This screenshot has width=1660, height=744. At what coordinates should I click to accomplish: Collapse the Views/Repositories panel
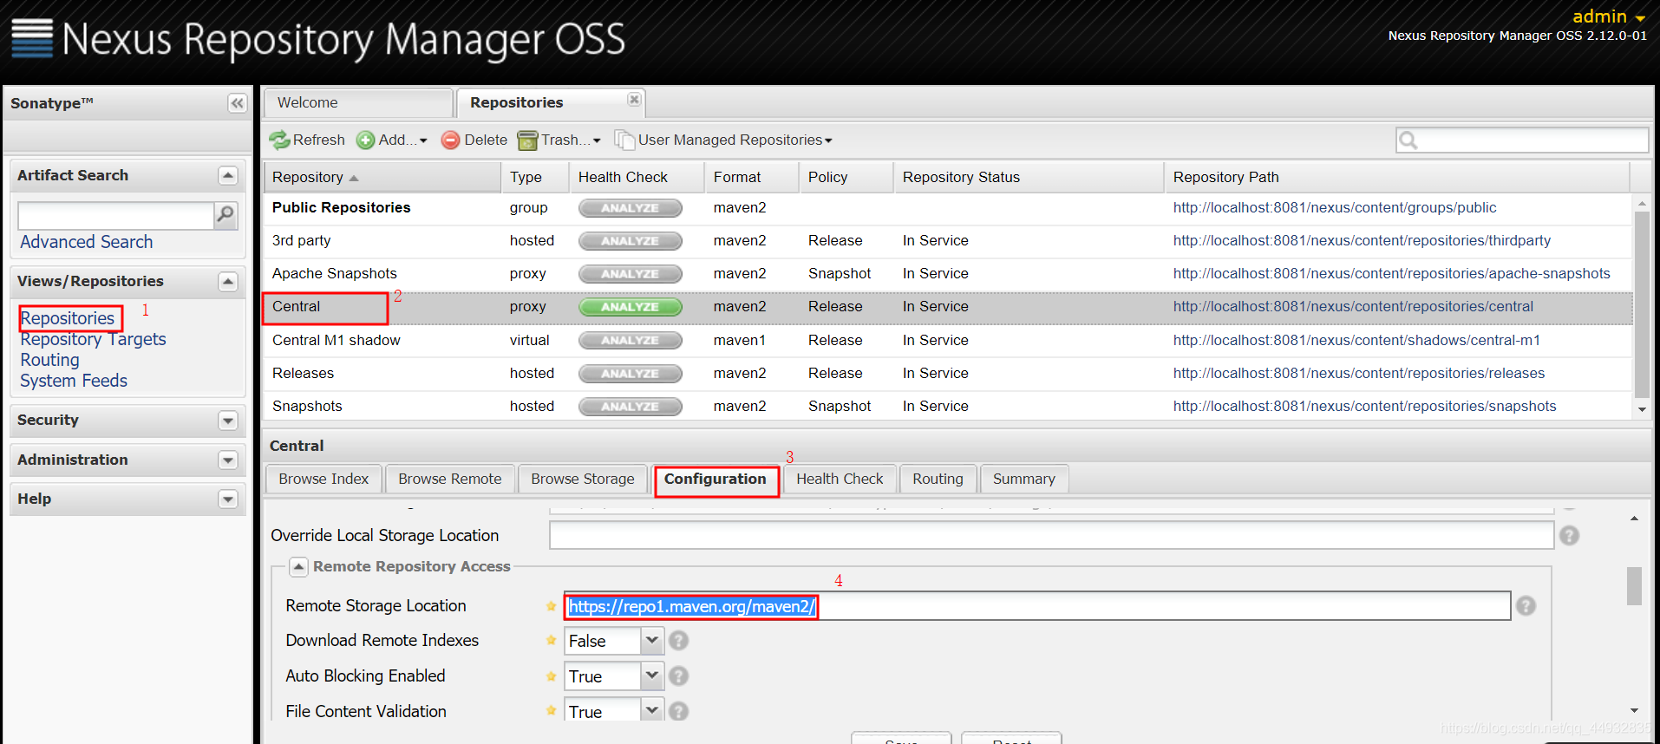(228, 281)
